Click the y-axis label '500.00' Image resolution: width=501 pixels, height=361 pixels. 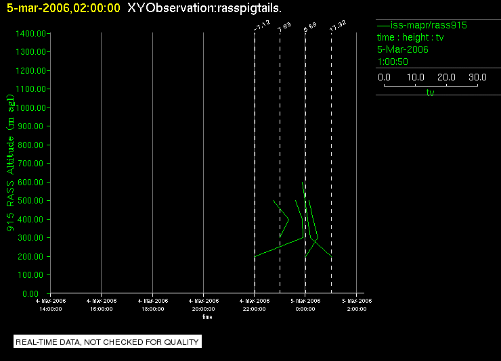[x=30, y=200]
